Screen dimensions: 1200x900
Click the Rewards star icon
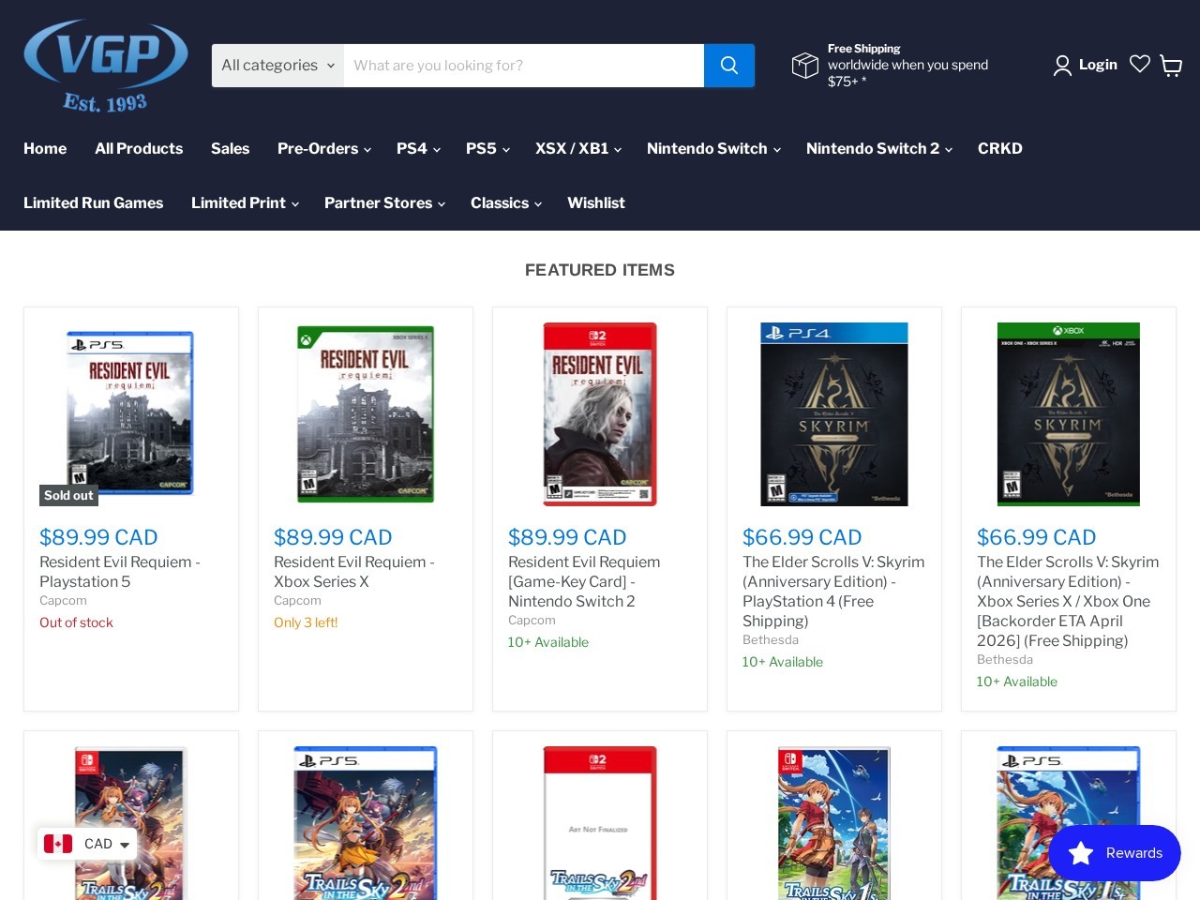point(1081,853)
